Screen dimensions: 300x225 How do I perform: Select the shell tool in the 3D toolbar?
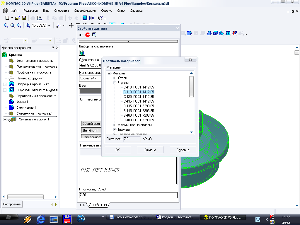[215, 33]
